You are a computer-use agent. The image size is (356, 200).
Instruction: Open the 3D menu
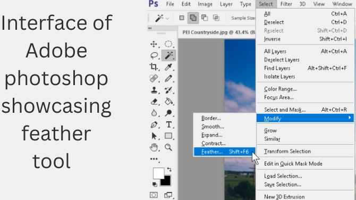pyautogui.click(x=302, y=4)
